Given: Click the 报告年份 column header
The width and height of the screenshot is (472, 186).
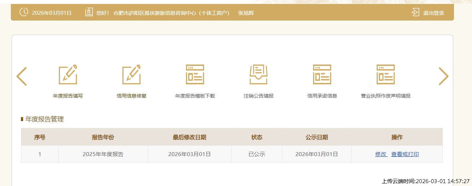Looking at the screenshot, I should 103,137.
